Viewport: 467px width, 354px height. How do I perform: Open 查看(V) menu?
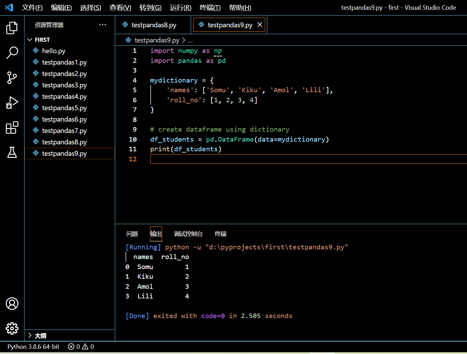(120, 8)
